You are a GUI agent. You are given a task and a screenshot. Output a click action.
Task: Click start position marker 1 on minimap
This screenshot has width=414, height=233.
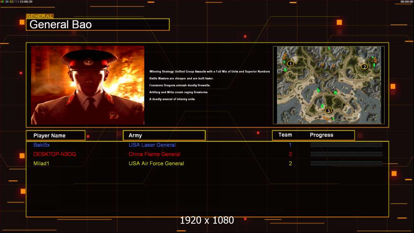pos(290,64)
